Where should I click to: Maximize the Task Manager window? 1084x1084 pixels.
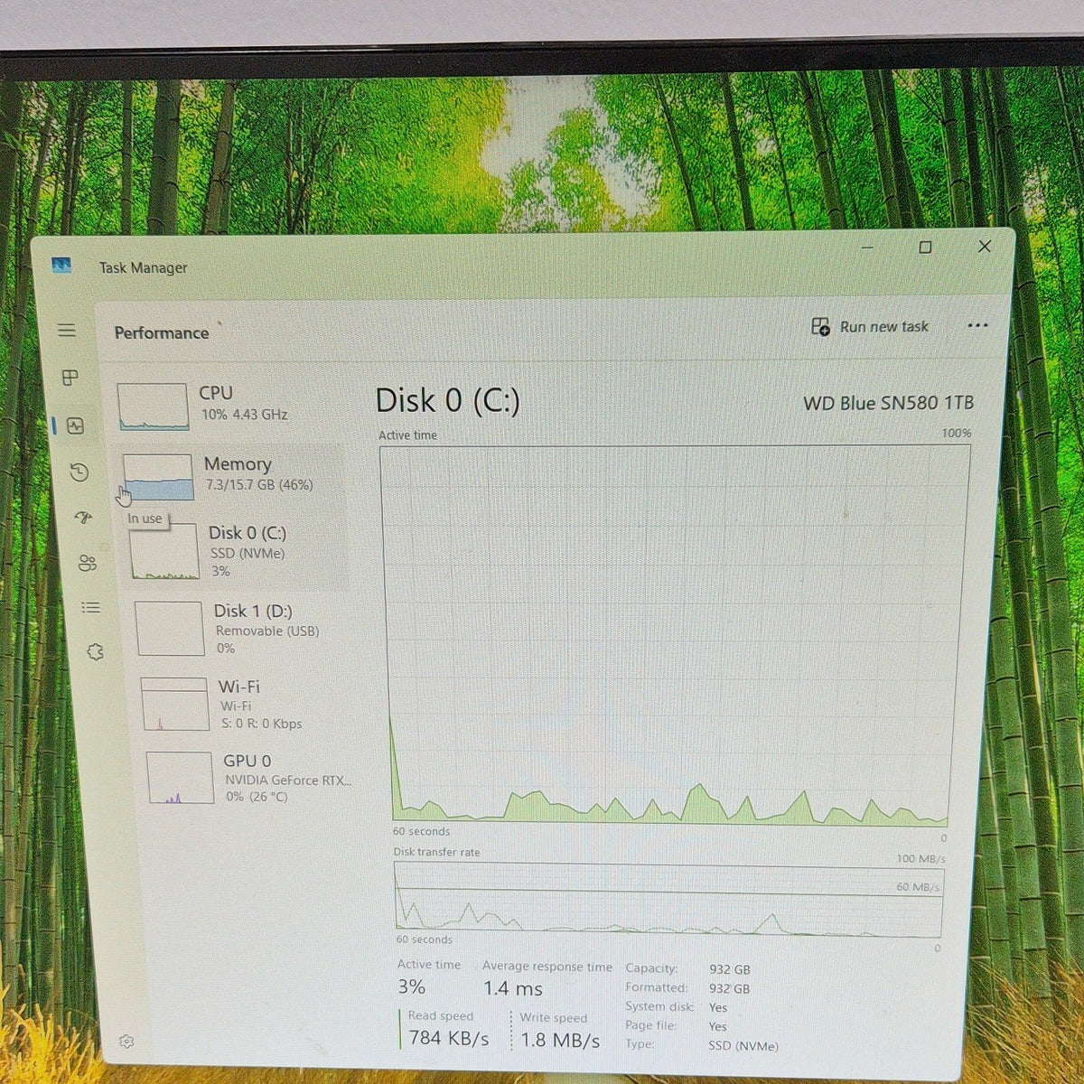click(x=925, y=247)
